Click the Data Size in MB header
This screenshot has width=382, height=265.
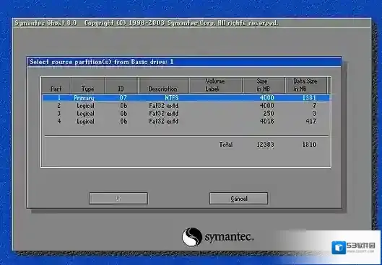pyautogui.click(x=305, y=85)
